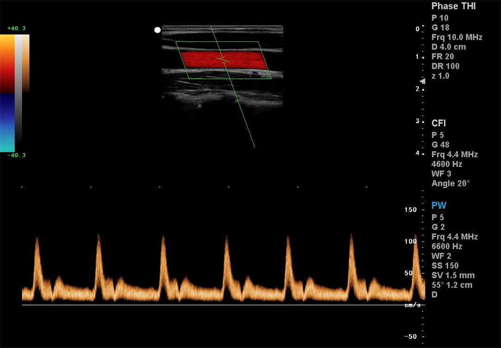
Task: Click the Angle 20° parameter
Action: 450,184
